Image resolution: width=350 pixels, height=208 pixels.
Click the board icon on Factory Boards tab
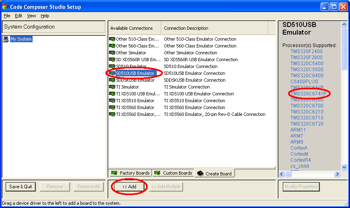(x=114, y=173)
